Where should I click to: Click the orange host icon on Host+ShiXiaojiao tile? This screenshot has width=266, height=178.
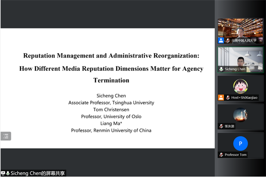pyautogui.click(x=221, y=97)
